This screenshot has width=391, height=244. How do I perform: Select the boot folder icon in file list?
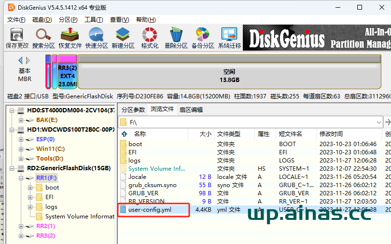pyautogui.click(x=123, y=144)
